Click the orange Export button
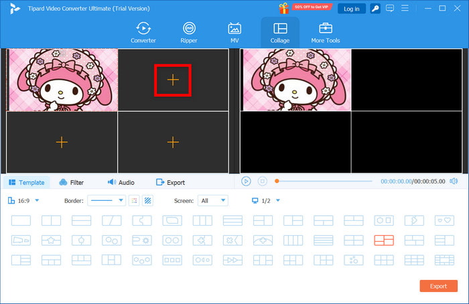The image size is (469, 304). click(x=438, y=286)
